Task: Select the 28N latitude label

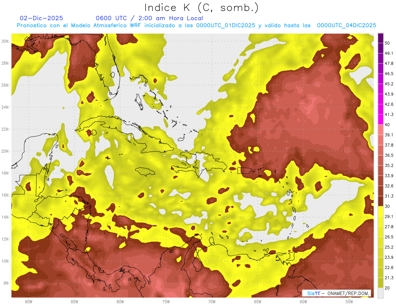Action: pos(5,63)
